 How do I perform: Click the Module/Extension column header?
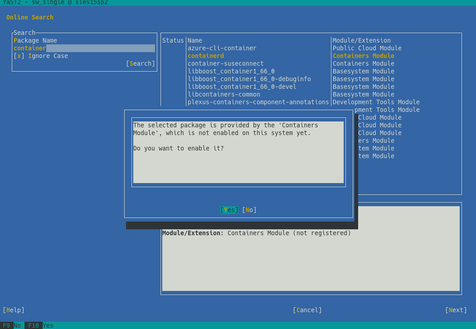(x=361, y=40)
